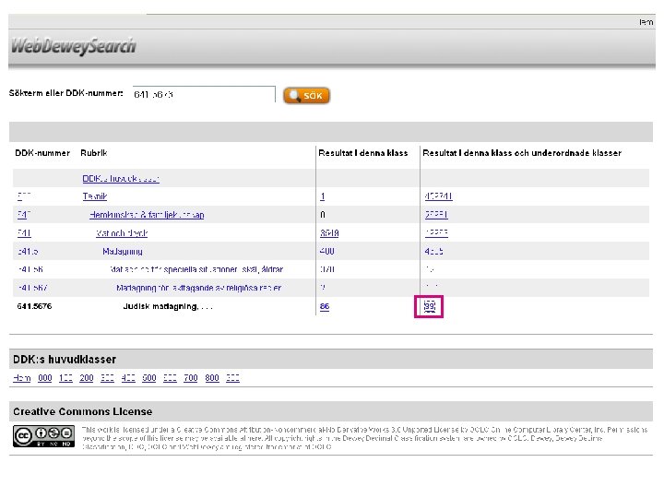
Task: Open subordinate classes result for Mat och dryck
Action: coord(436,233)
